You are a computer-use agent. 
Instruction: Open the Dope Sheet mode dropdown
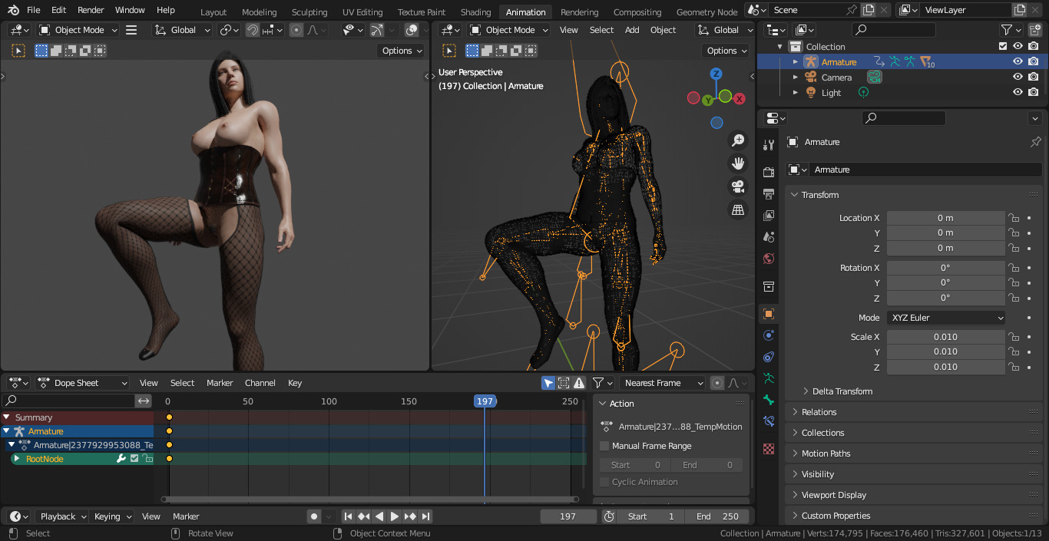[x=81, y=383]
